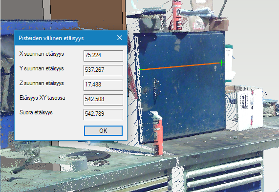This screenshot has width=279, height=192.
Task: Select the X suunnan etäisyys value field
Action: coord(103,56)
